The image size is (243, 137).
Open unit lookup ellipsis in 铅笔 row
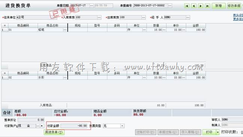click(144, 29)
